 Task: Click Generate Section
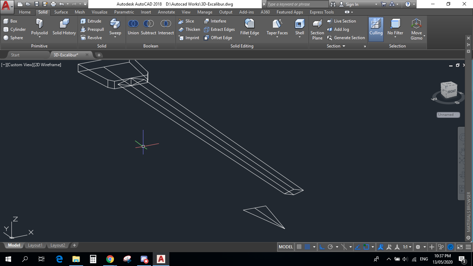(346, 38)
